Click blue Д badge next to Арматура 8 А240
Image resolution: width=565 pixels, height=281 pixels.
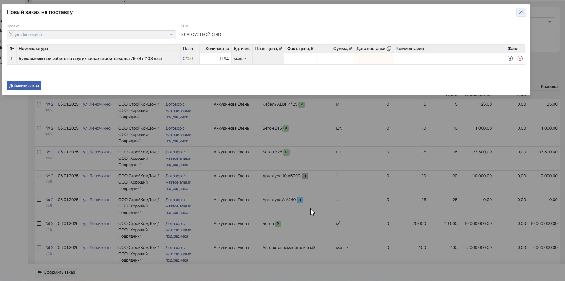tap(300, 200)
